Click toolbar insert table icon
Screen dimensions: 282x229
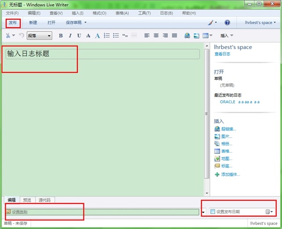click(205, 36)
